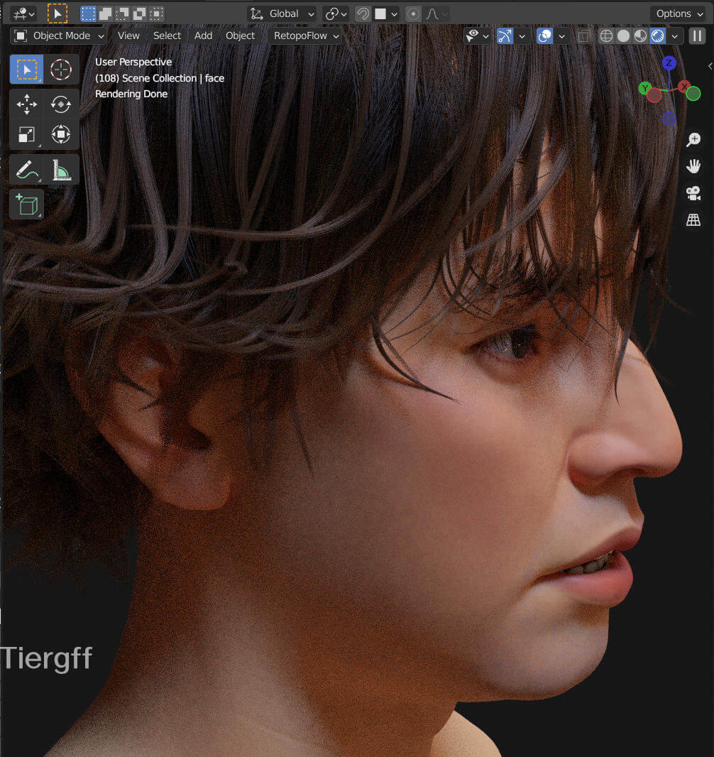Click the RetopoFlow button
The width and height of the screenshot is (714, 757).
[307, 36]
